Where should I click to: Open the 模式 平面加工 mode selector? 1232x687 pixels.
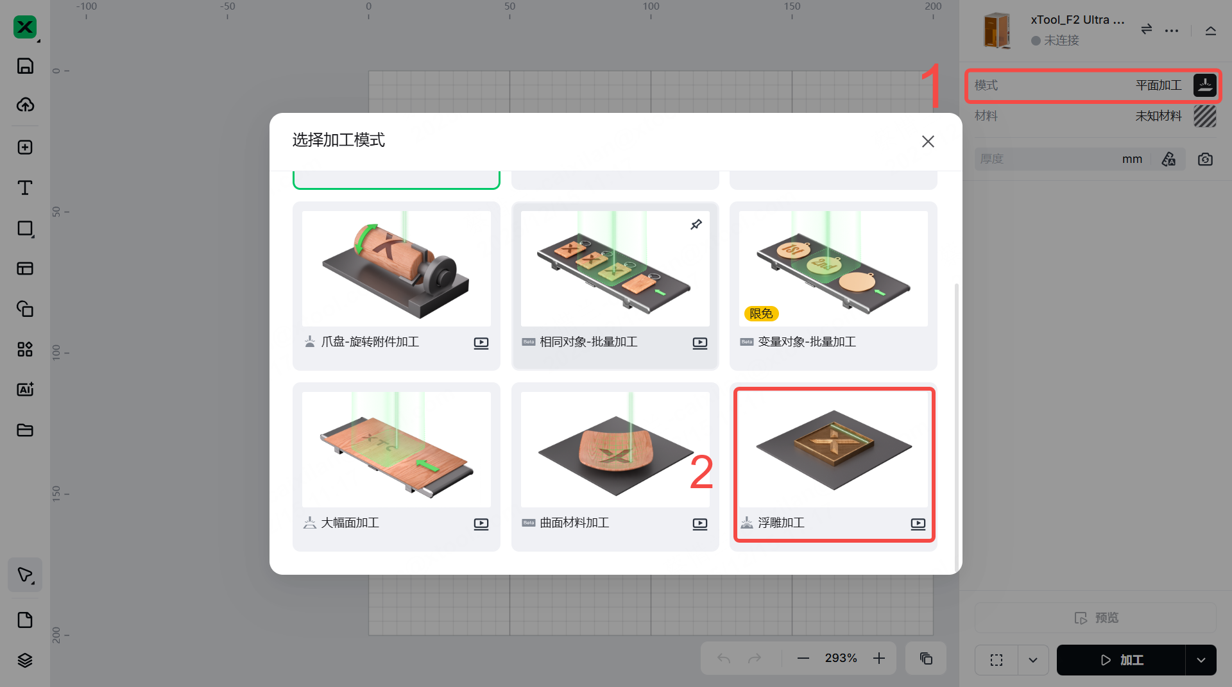(x=1093, y=85)
